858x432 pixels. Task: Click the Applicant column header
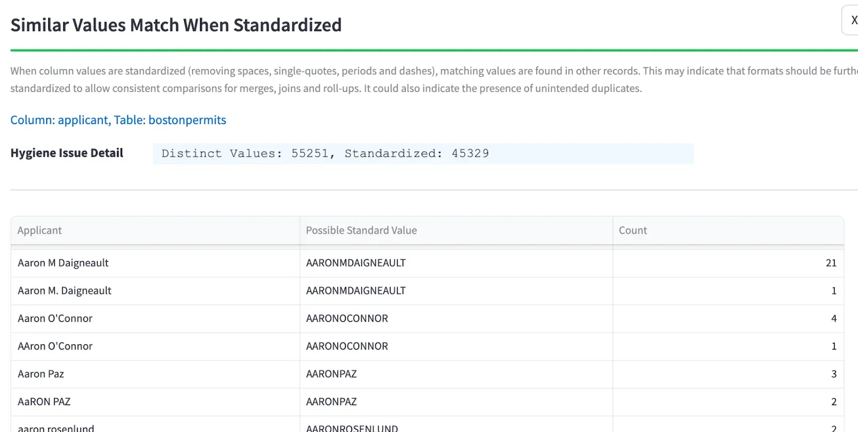[155, 231]
